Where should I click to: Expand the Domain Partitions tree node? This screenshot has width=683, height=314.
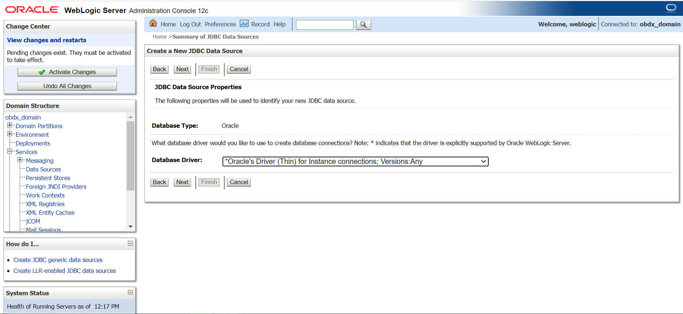pyautogui.click(x=10, y=125)
